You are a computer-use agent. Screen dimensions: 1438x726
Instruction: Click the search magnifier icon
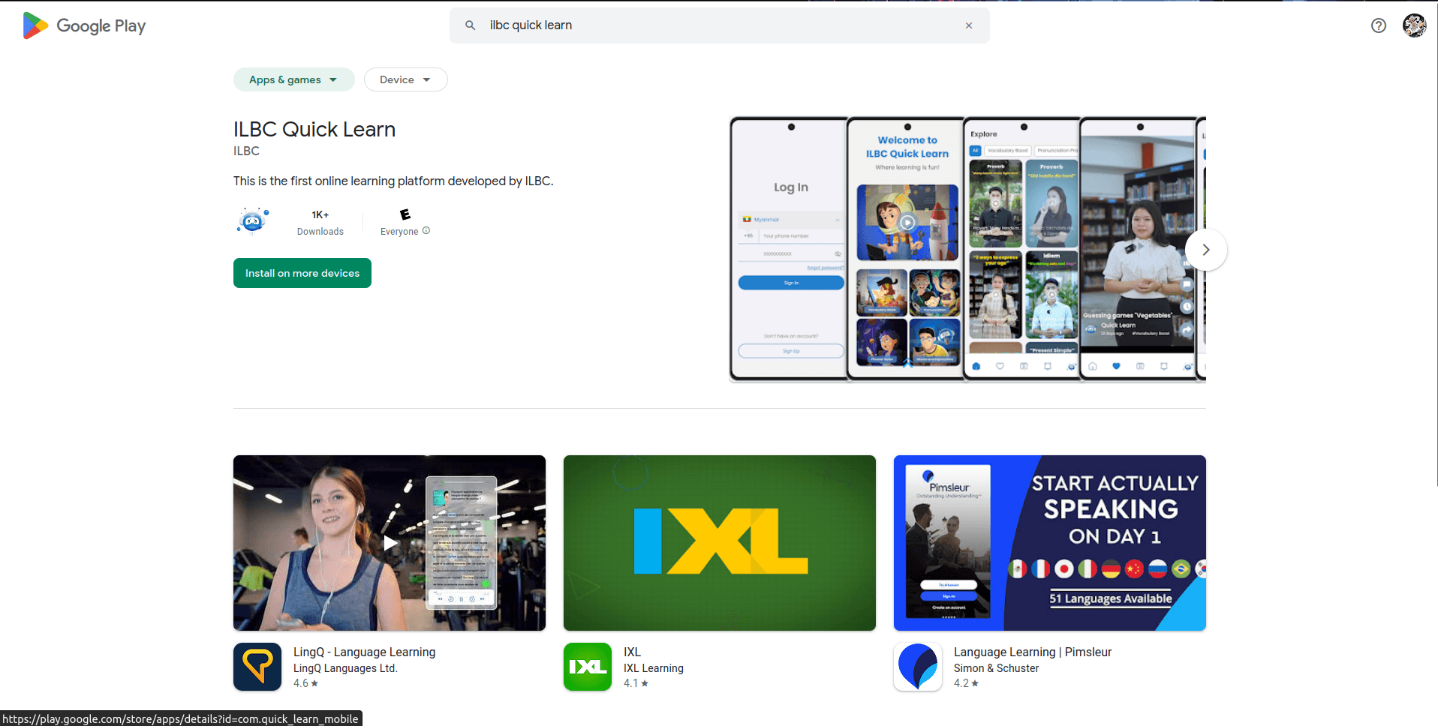point(471,25)
